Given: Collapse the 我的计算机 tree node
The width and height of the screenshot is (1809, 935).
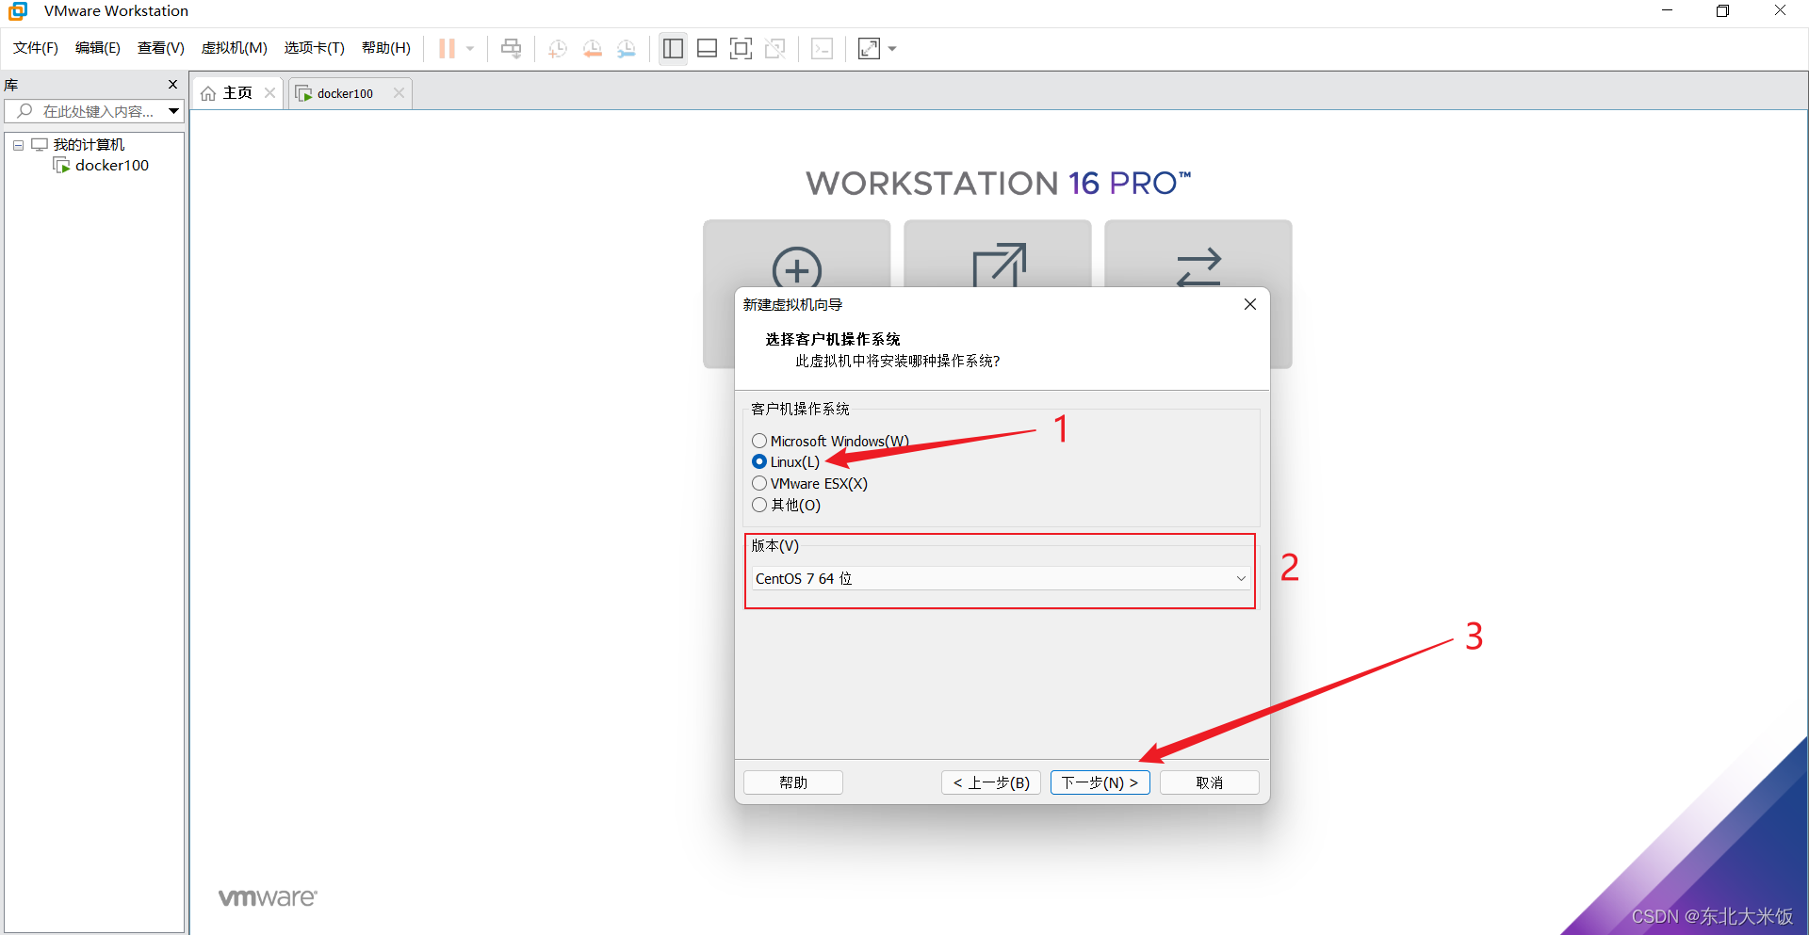Looking at the screenshot, I should tap(18, 145).
